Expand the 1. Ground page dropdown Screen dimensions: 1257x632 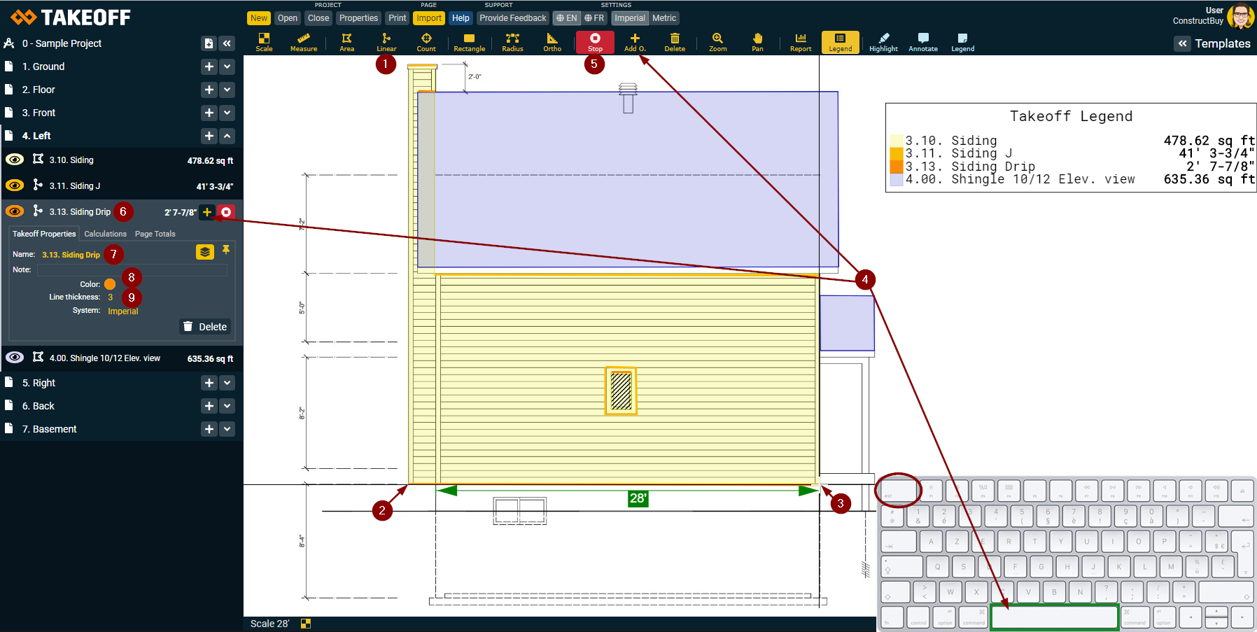pos(227,66)
